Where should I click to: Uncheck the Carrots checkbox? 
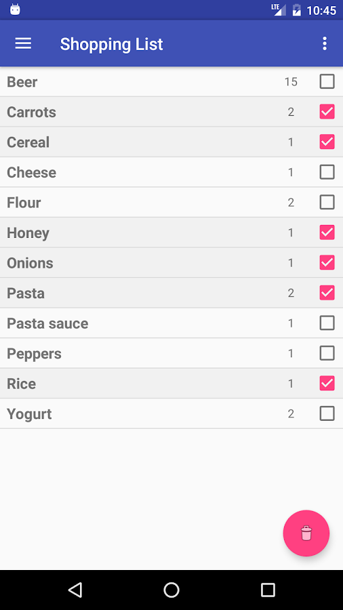point(327,112)
